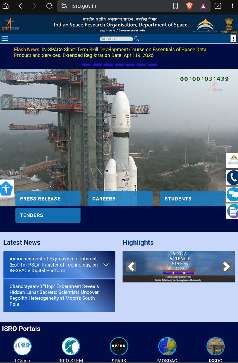
Task: Open site settings icon in address bar
Action: click(x=63, y=6)
